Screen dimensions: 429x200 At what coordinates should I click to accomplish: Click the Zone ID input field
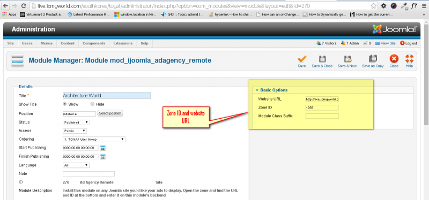point(322,107)
